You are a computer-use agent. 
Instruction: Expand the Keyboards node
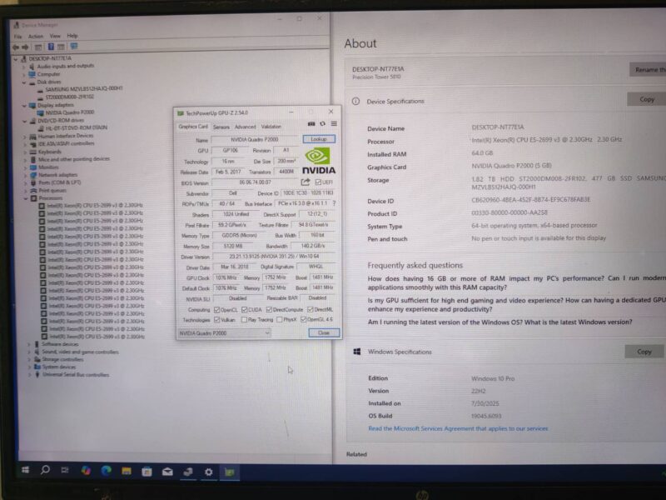[x=25, y=152]
